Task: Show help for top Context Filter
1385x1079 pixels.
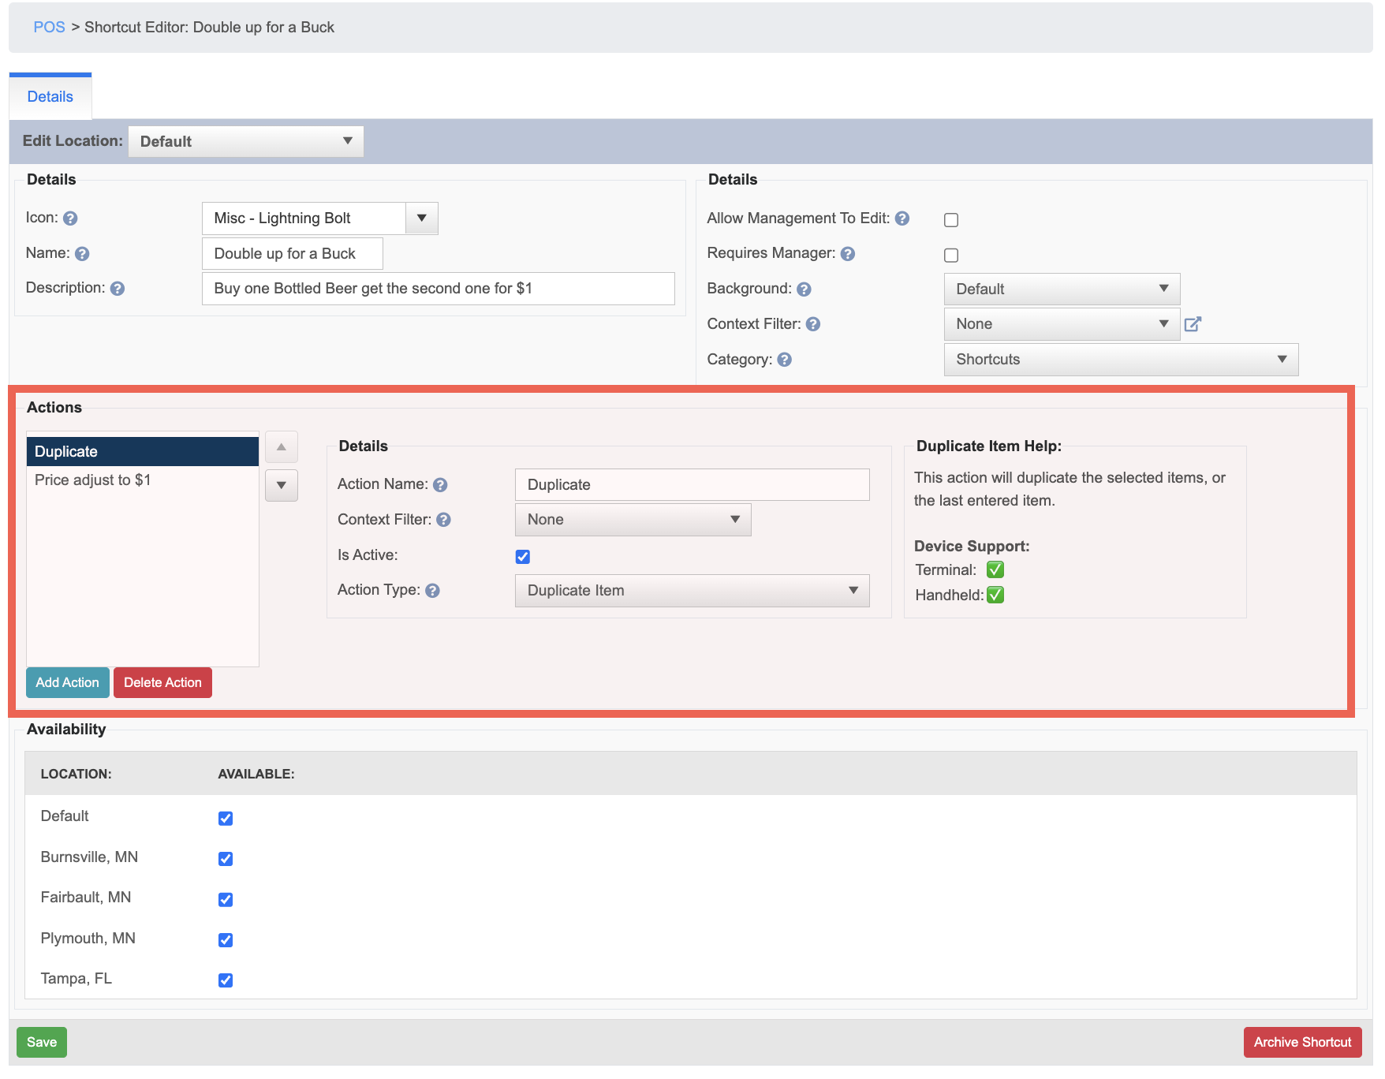Action: [x=813, y=324]
